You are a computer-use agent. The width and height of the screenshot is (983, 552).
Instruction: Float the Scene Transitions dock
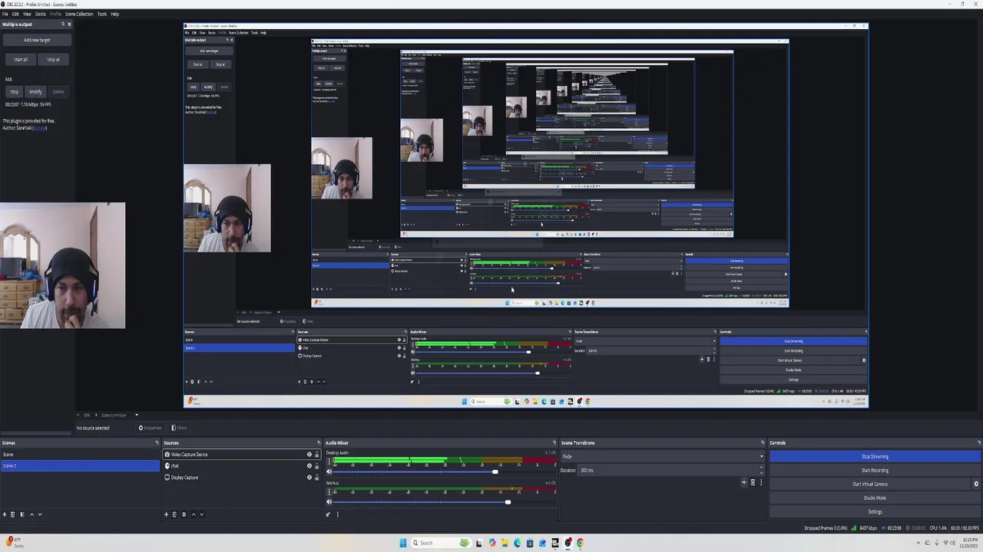pos(763,442)
